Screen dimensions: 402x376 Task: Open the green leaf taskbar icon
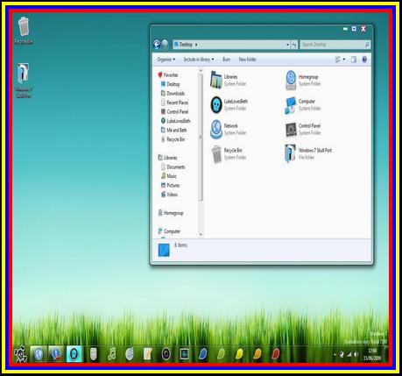(x=221, y=354)
